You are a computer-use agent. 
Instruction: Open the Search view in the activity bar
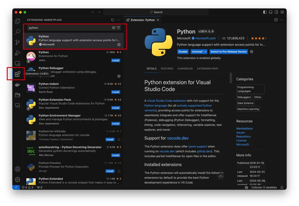coord(17,32)
